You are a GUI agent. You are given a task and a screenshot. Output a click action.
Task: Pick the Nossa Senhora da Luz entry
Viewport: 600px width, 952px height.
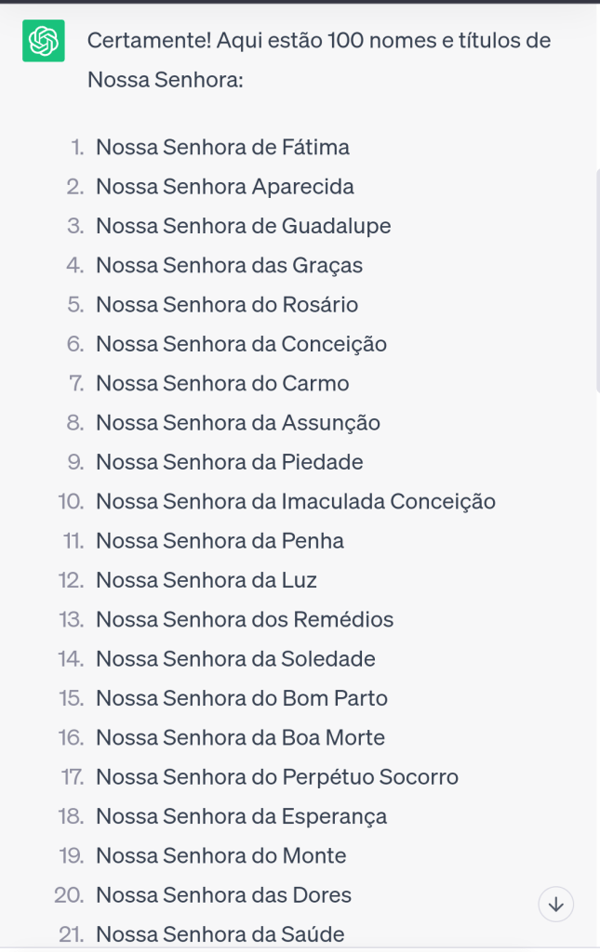click(x=207, y=581)
